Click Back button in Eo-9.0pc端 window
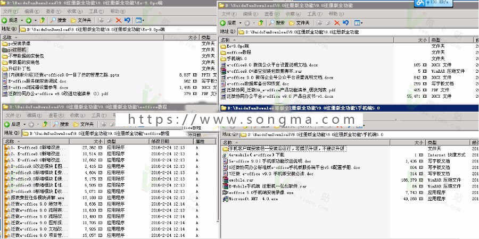This screenshot has height=239, width=479. 10,20
